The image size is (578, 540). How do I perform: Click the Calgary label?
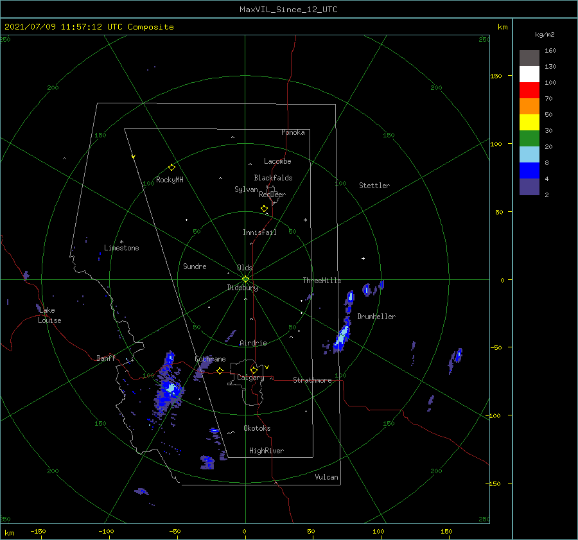pos(250,378)
